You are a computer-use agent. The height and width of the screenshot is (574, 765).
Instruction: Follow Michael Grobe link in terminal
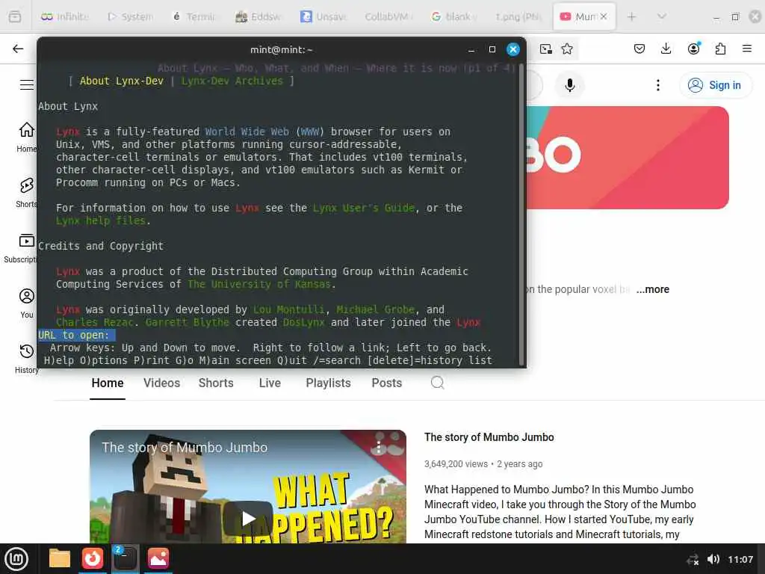tap(375, 309)
